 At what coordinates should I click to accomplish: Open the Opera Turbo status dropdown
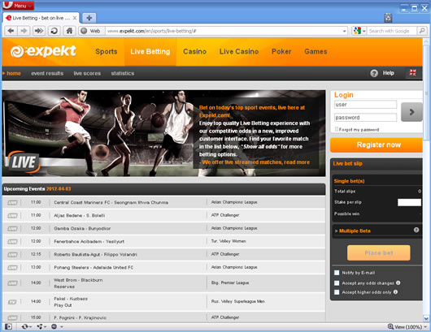click(57, 326)
